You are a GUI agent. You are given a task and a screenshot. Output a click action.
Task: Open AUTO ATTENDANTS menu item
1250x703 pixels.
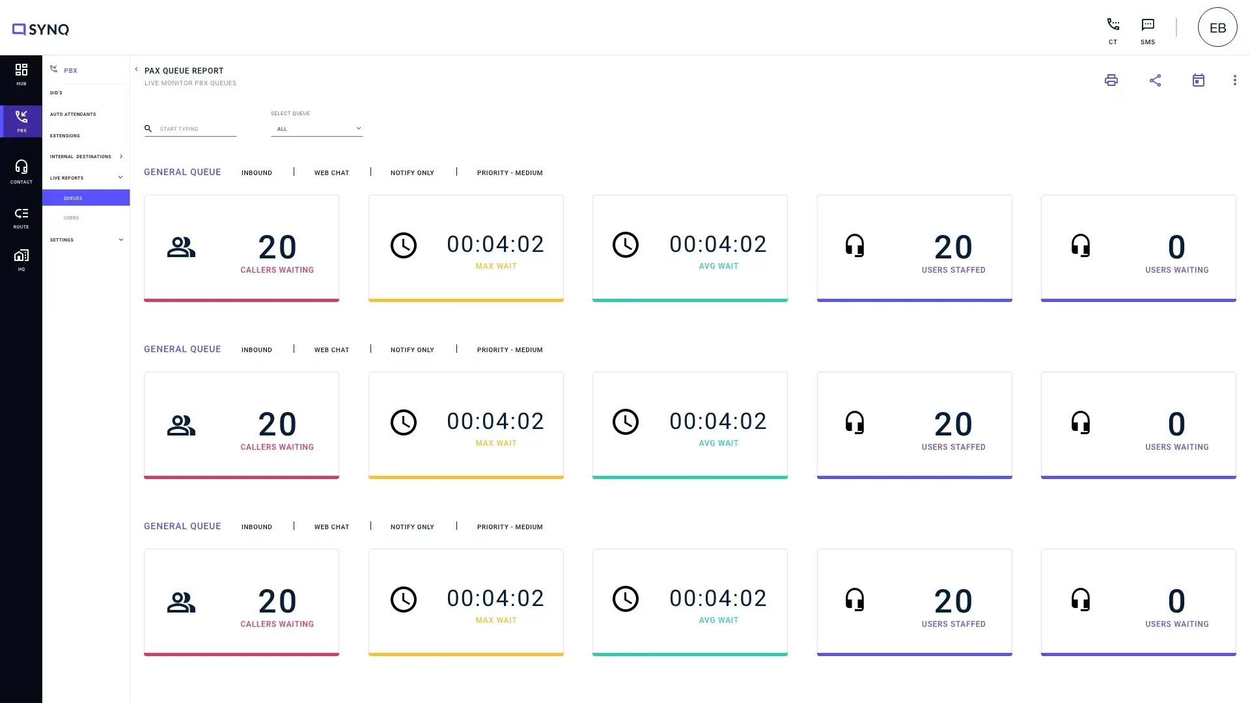(73, 114)
